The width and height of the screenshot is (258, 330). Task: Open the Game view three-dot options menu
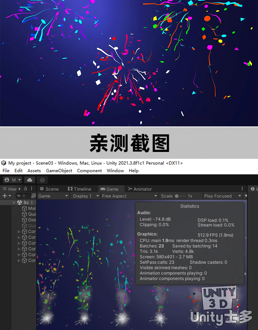tap(242, 189)
